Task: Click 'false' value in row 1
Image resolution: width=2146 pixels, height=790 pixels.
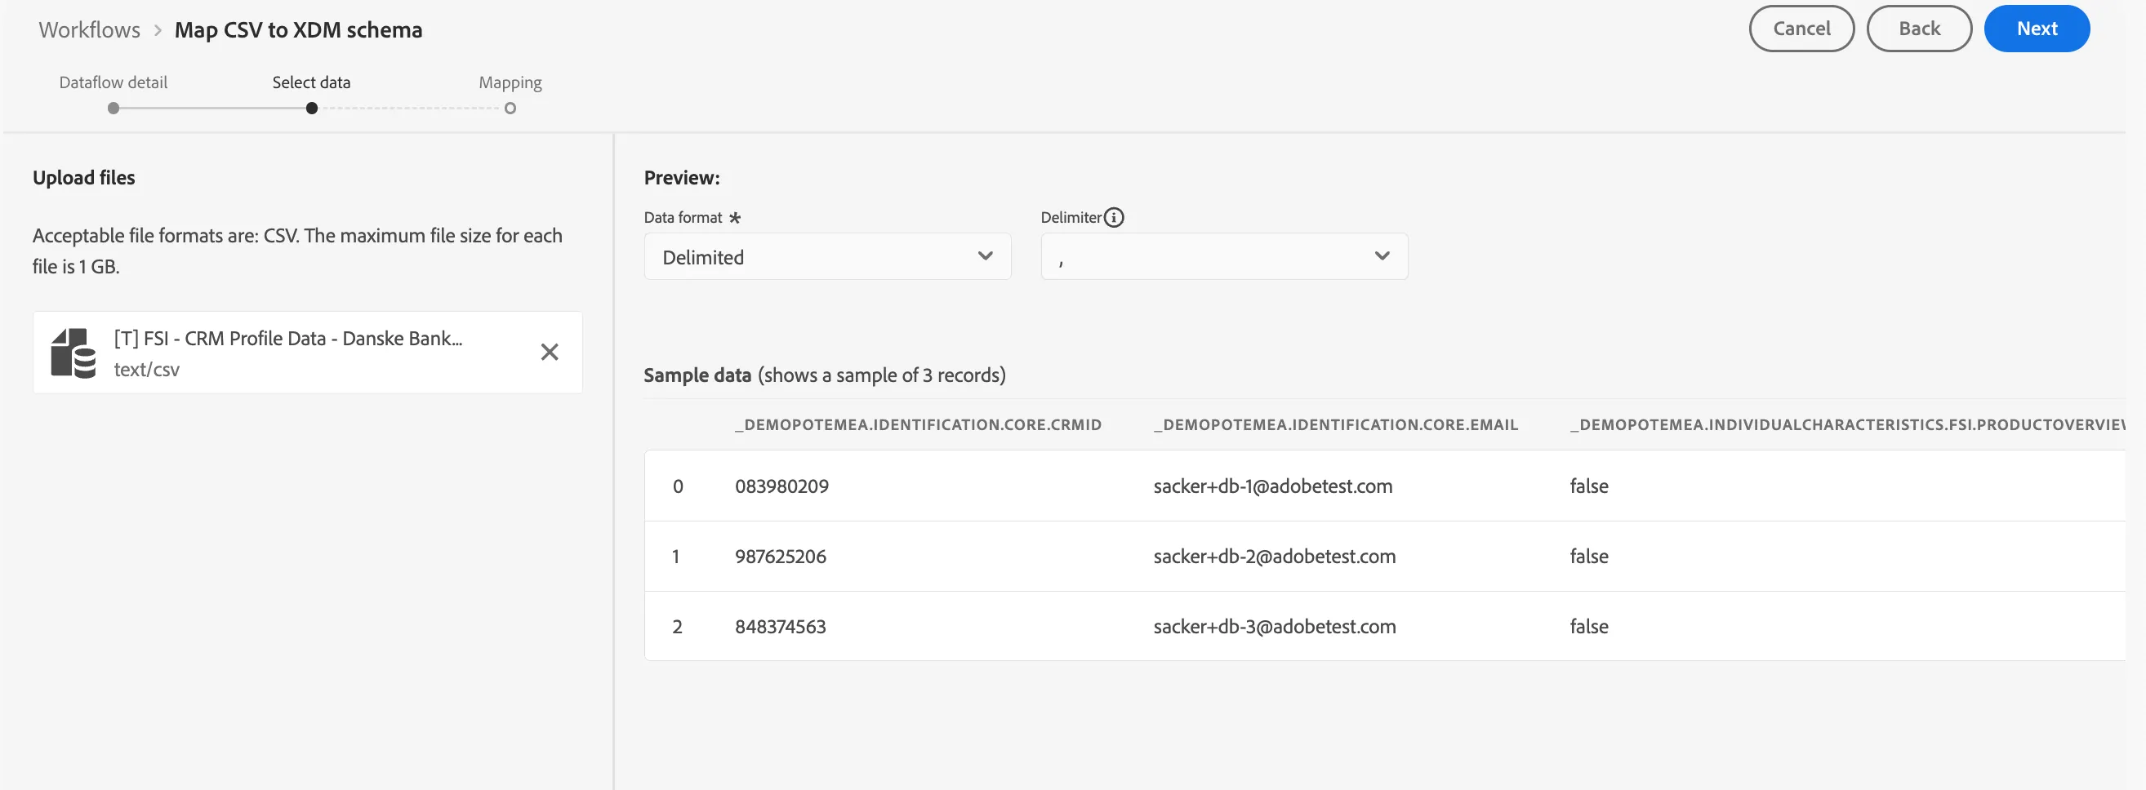Action: pyautogui.click(x=1588, y=556)
